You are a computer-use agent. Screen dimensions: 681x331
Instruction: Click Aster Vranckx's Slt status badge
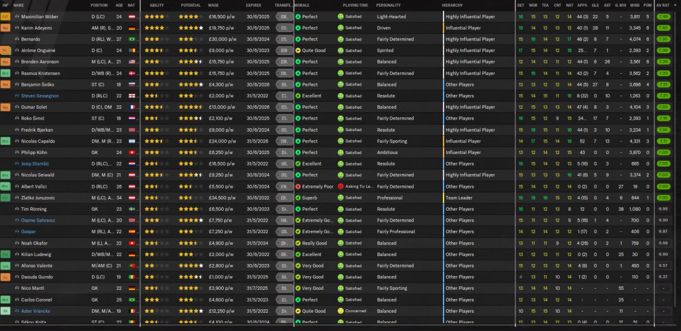pyautogui.click(x=5, y=311)
